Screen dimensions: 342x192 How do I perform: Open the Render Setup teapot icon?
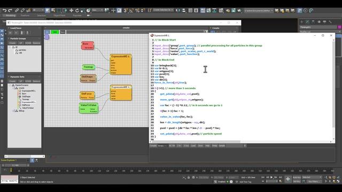[x=228, y=10]
